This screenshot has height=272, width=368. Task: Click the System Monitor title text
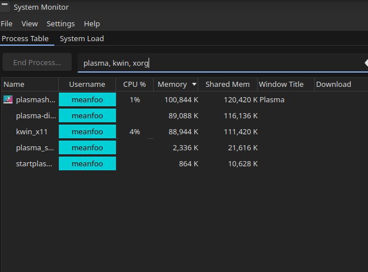pyautogui.click(x=41, y=7)
